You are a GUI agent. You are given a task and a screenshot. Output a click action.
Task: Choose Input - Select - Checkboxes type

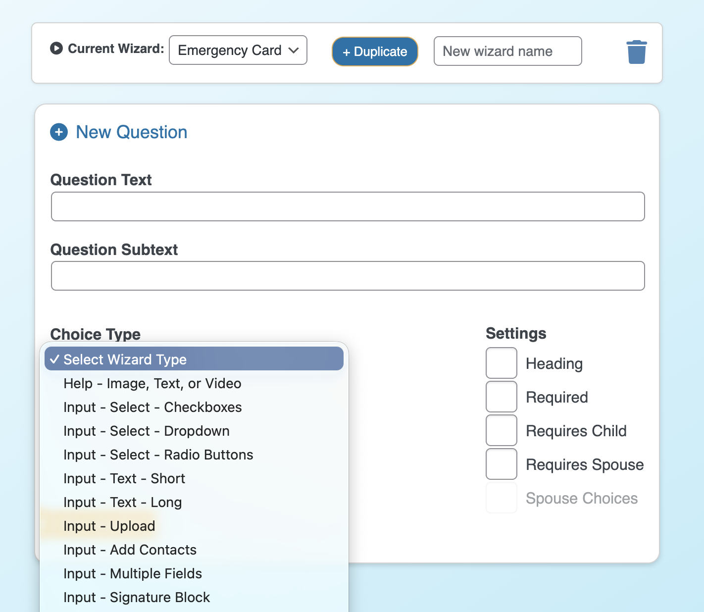[194, 407]
